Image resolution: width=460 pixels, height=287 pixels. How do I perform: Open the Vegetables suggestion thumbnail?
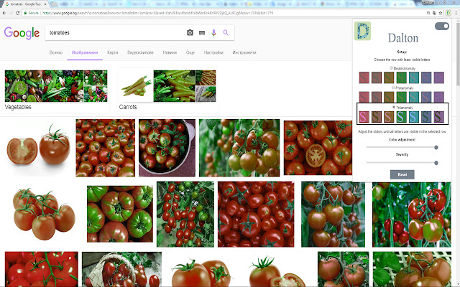tap(56, 86)
